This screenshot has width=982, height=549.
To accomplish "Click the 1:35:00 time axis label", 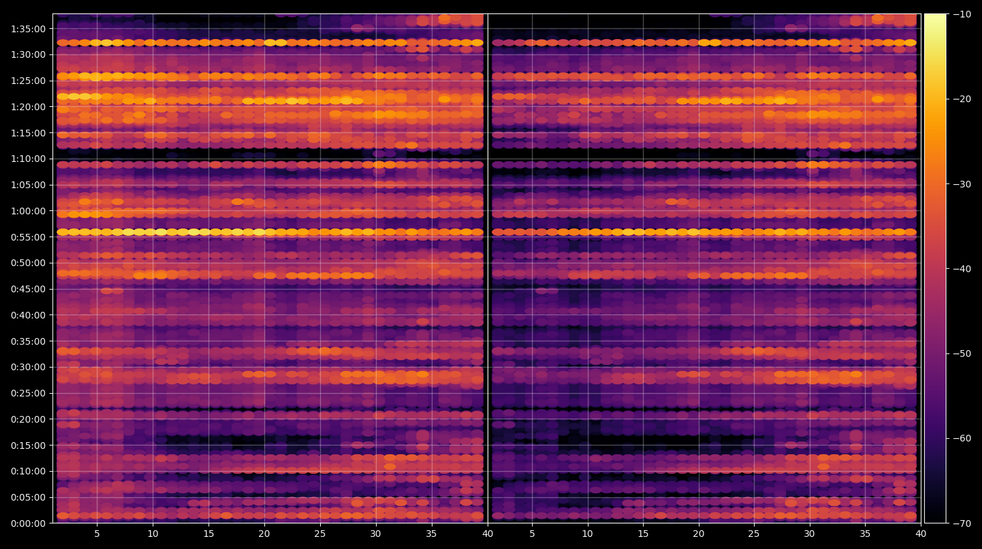I will [28, 29].
